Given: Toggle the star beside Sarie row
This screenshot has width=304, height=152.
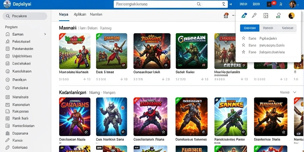Looking at the screenshot, I should pos(243,38).
